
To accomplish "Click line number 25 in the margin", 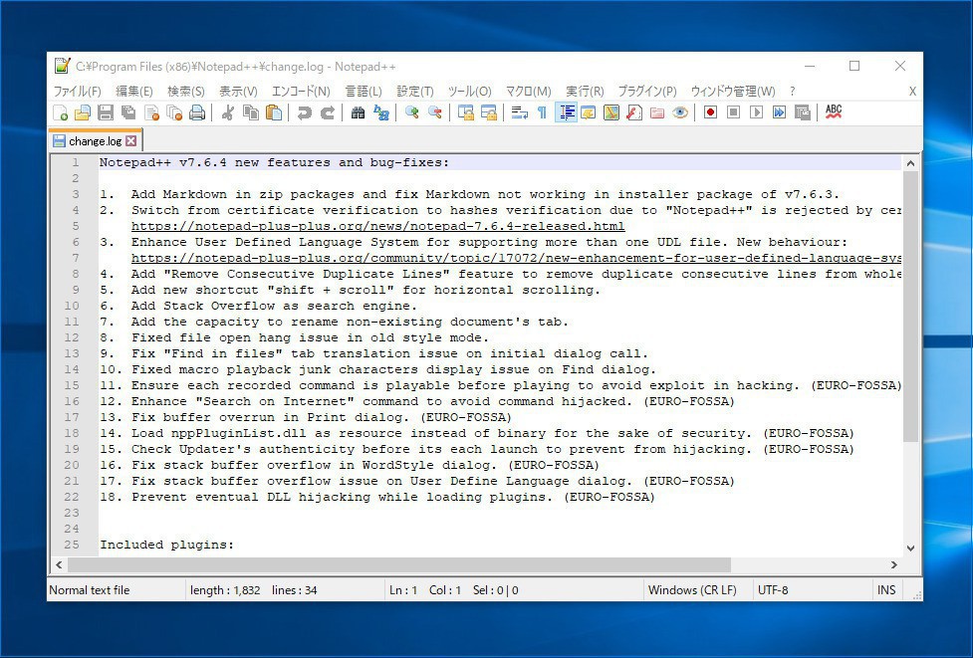I will [72, 545].
